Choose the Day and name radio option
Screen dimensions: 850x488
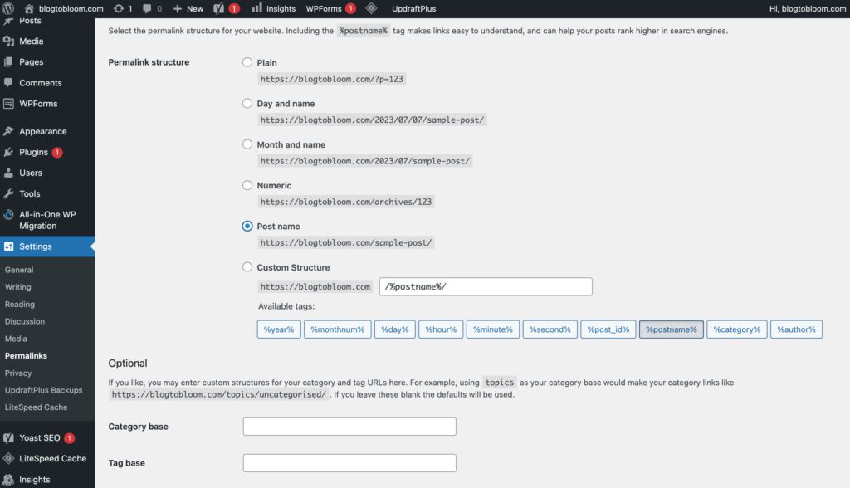[247, 103]
